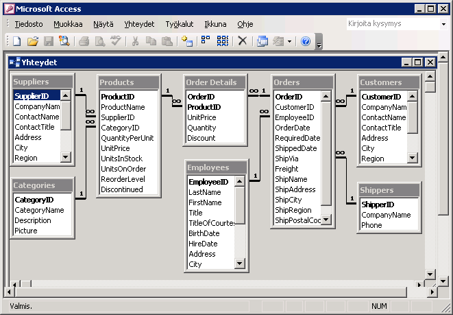Click the Print toolbar icon
This screenshot has width=453, height=315.
pos(84,41)
